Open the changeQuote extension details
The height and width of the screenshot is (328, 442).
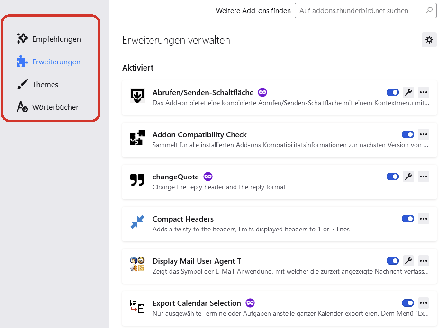tap(176, 177)
